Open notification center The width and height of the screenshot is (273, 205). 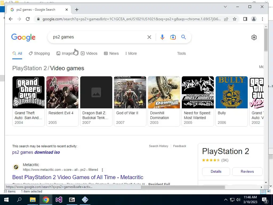click(x=265, y=200)
